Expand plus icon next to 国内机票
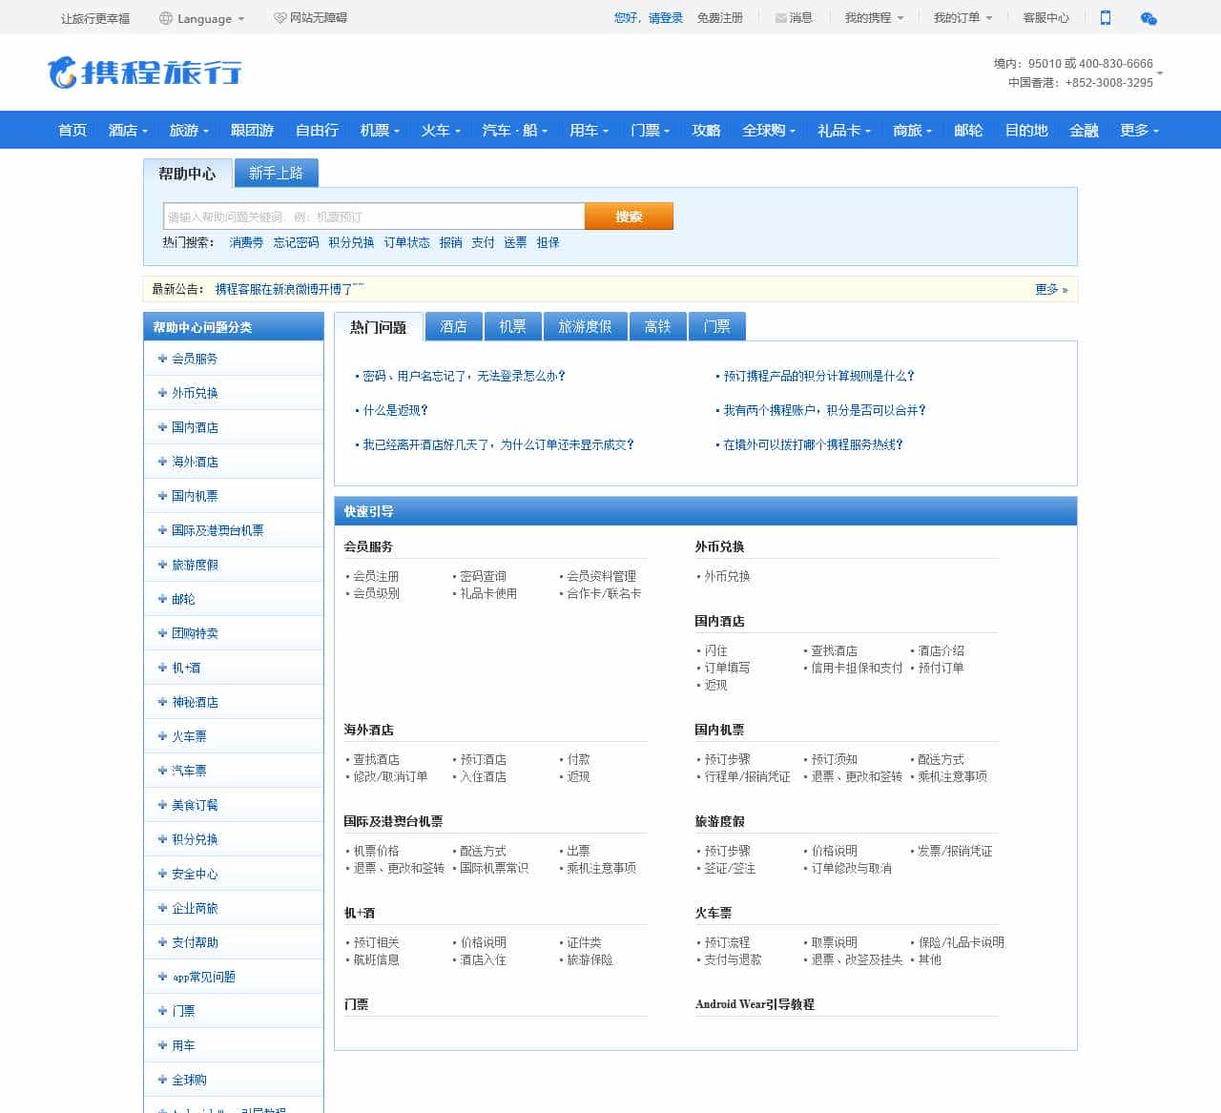Viewport: 1221px width, 1113px height. coord(162,496)
